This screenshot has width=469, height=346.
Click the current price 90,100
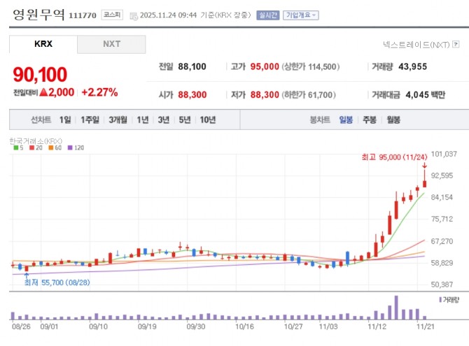coord(40,74)
